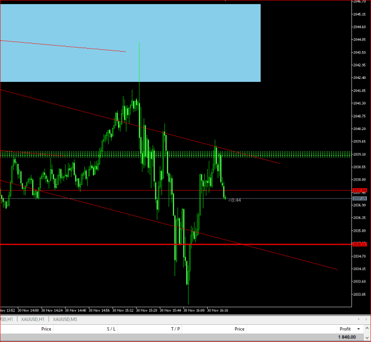Image resolution: width=371 pixels, height=342 pixels.
Task: Click the S / L column header
Action: tap(111, 329)
